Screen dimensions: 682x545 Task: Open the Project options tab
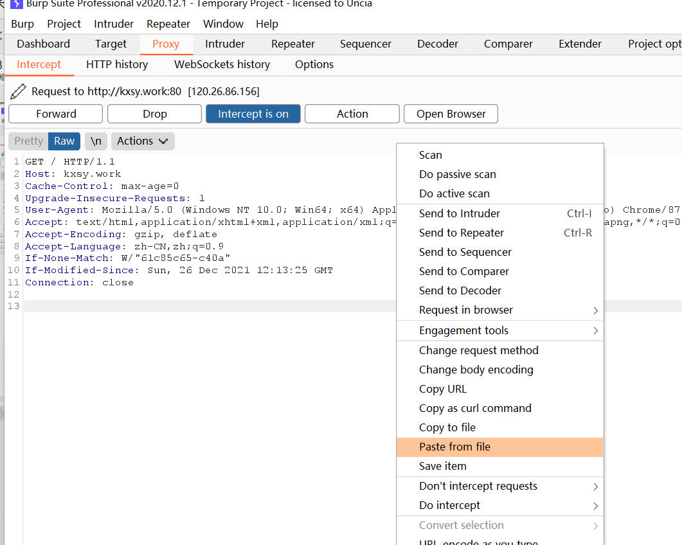pos(654,44)
